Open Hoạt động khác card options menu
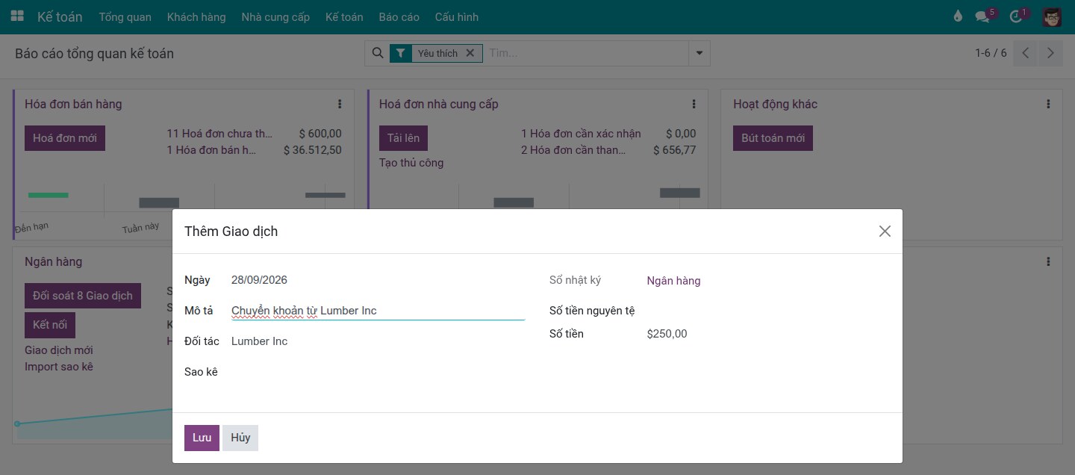The image size is (1075, 475). pos(1048,104)
